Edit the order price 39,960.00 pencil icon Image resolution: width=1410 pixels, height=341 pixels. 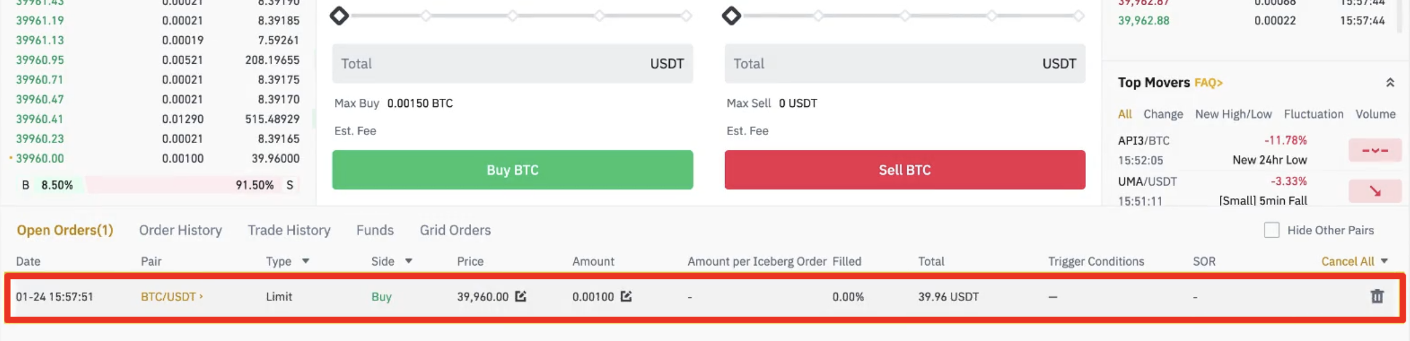pos(521,296)
